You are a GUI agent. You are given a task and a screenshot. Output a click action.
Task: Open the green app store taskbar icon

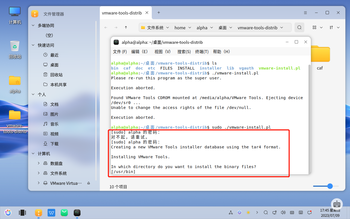(64, 212)
